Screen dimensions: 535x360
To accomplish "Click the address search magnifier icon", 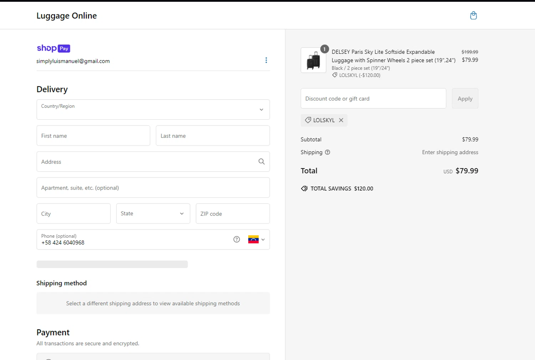I will (261, 161).
